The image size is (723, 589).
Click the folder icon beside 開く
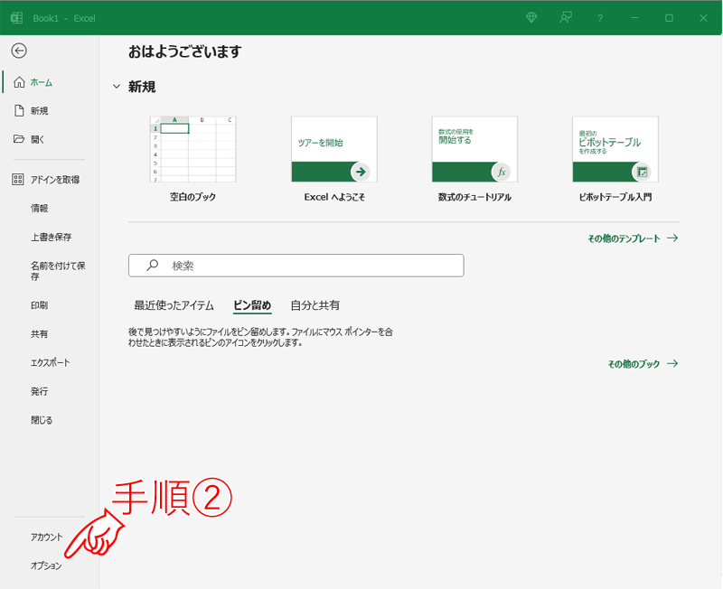(19, 139)
